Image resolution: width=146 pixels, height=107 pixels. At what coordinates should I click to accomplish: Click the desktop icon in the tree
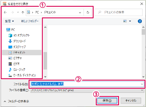[10, 47]
